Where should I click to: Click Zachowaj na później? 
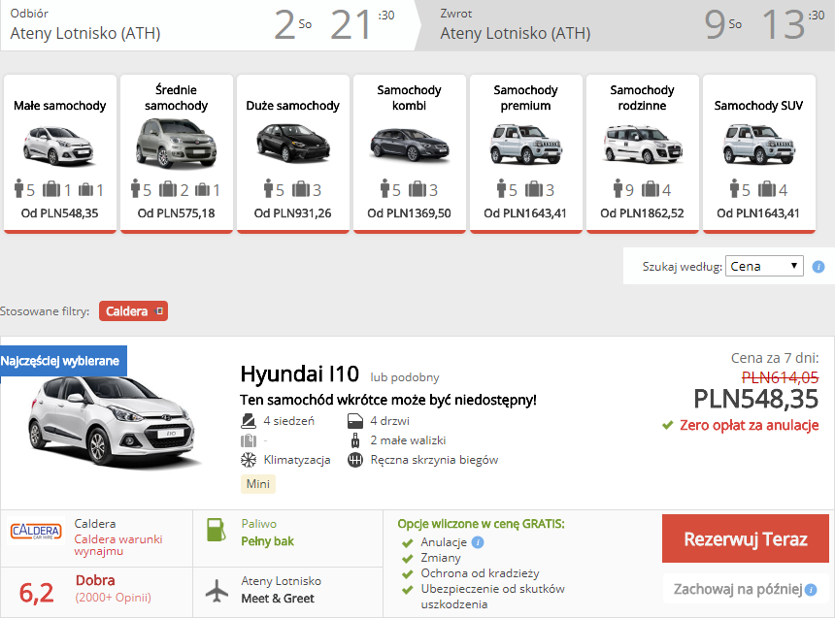point(738,589)
